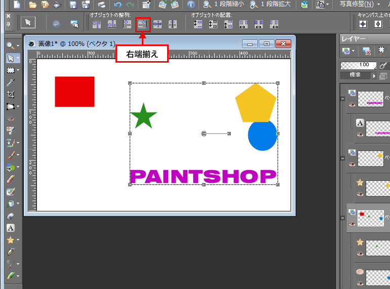Viewport: 390px width, 289px height.
Task: Adjust the layer opacity slider showing 100
Action: [358, 66]
